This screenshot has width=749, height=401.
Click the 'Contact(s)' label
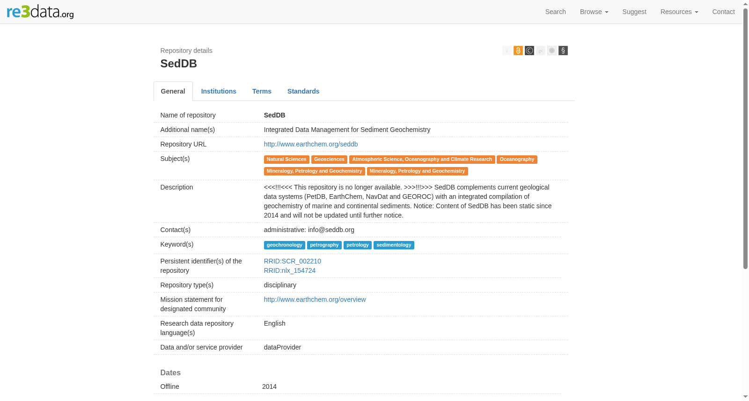pyautogui.click(x=176, y=230)
